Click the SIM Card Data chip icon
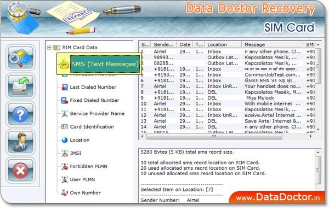Image resolution: width=329 pixels, height=208 pixels. (x=56, y=48)
